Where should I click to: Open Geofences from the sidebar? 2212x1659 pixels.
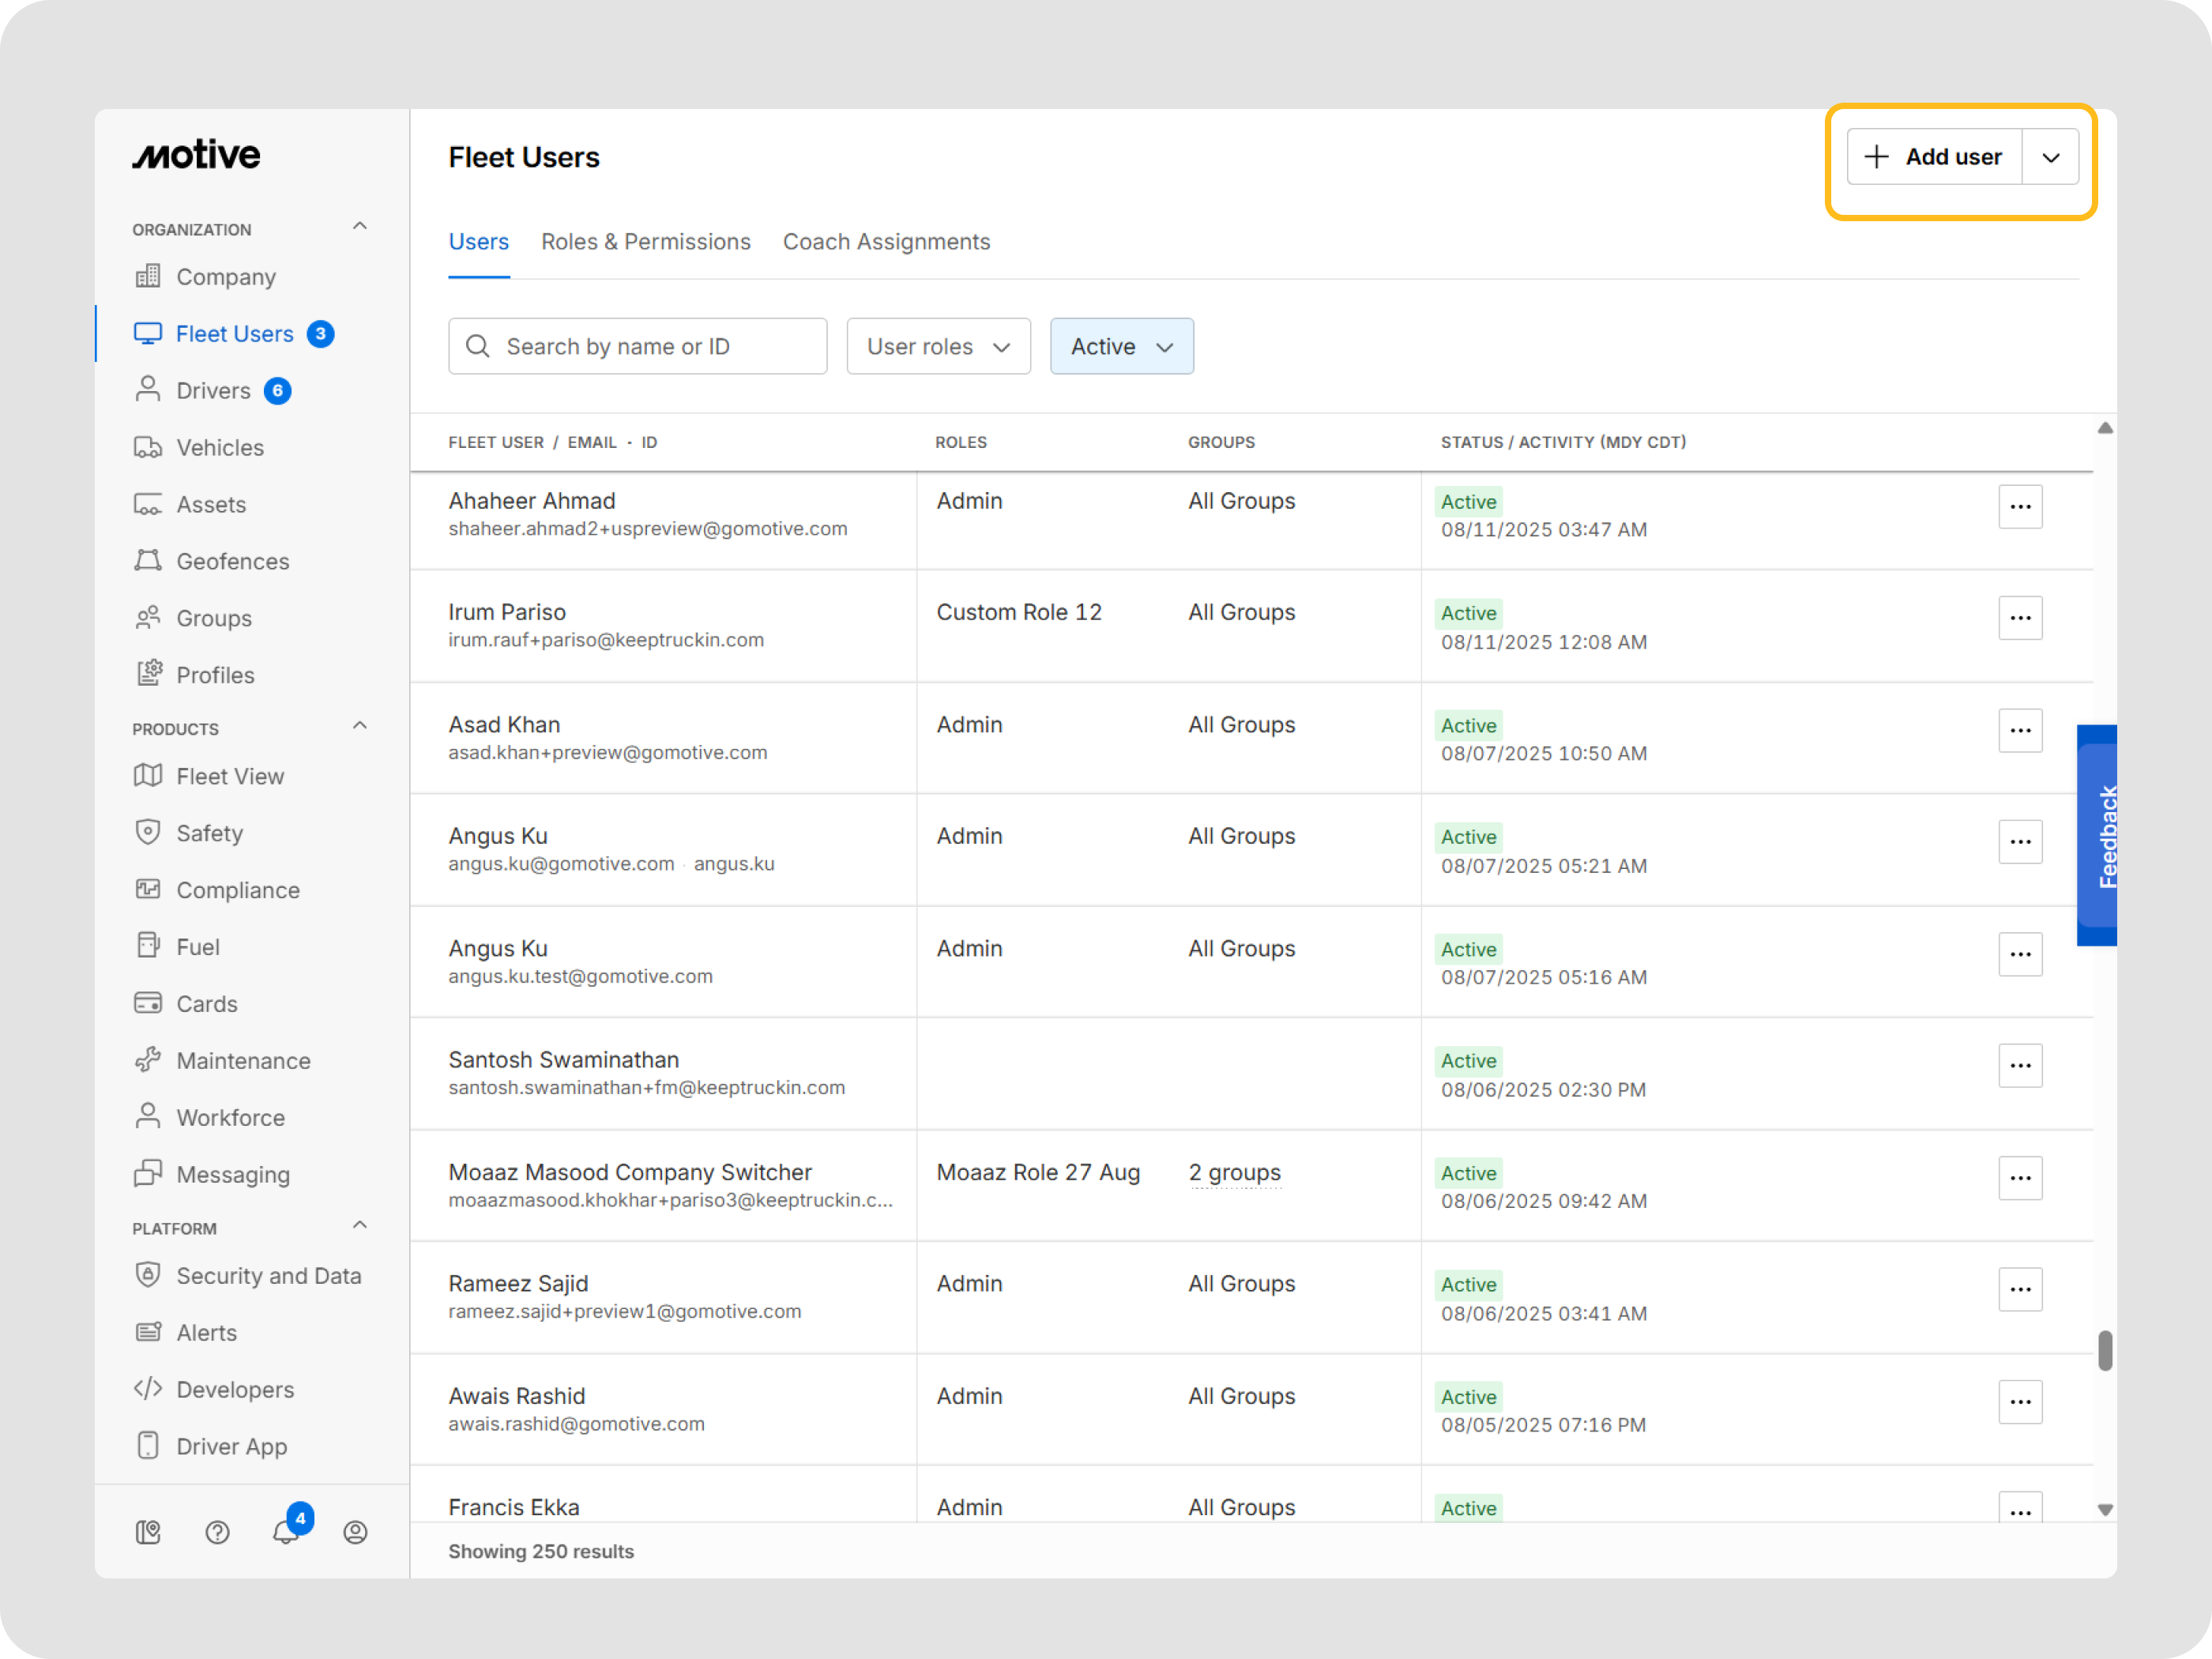coord(232,561)
